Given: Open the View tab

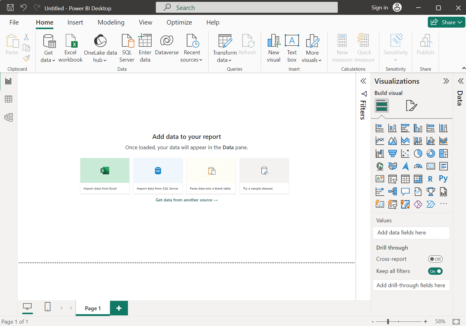Looking at the screenshot, I should (x=146, y=22).
